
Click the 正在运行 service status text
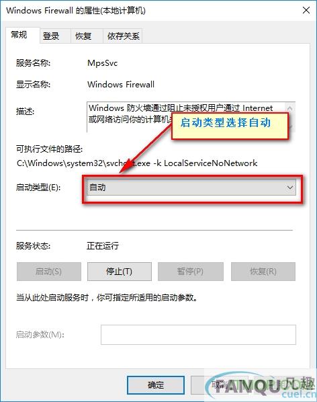tap(103, 245)
